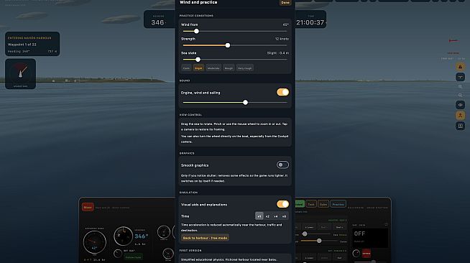Click the lower magnifier zoom icon

tap(461, 96)
